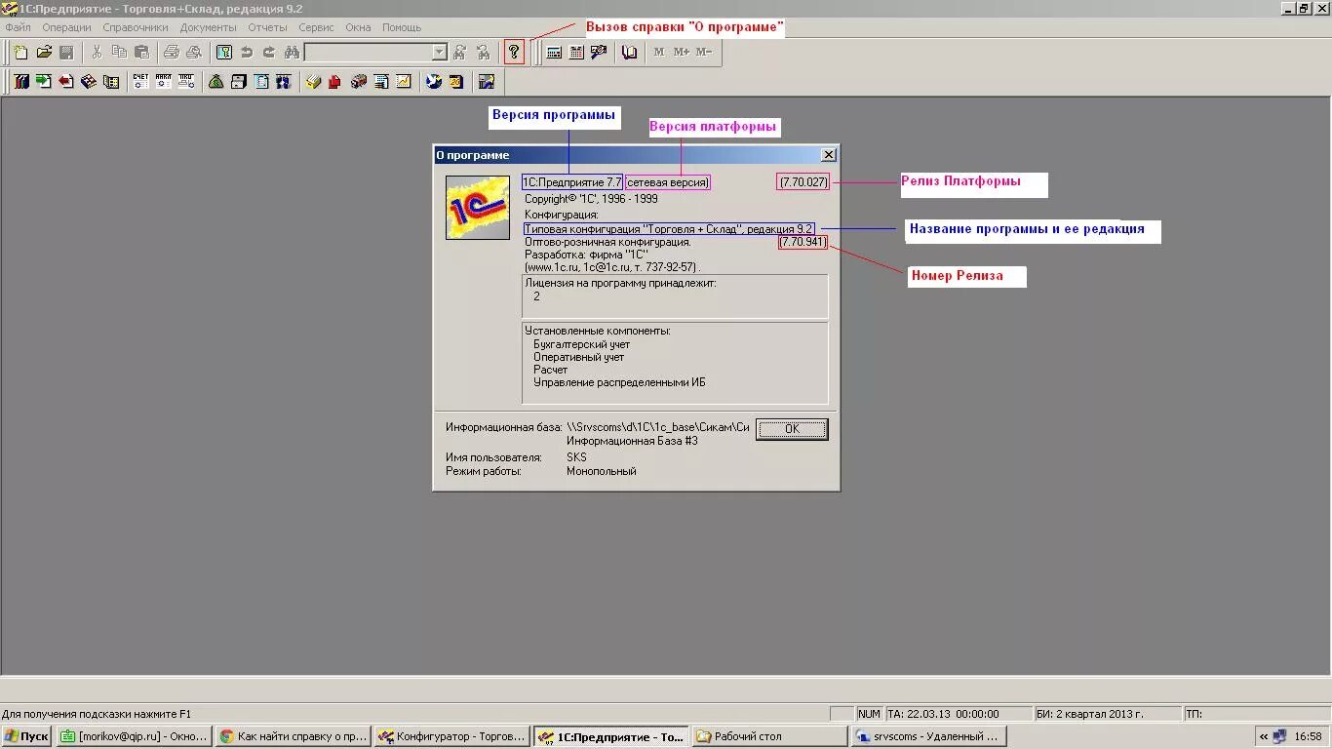Switch to morikov@qip.ru taskbar window
Screen dimensions: 1332x749
tap(134, 737)
